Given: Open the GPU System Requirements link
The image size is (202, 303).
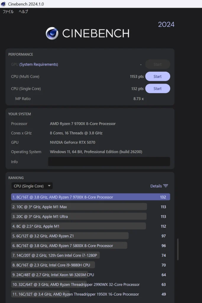Looking at the screenshot, I should coord(39,64).
